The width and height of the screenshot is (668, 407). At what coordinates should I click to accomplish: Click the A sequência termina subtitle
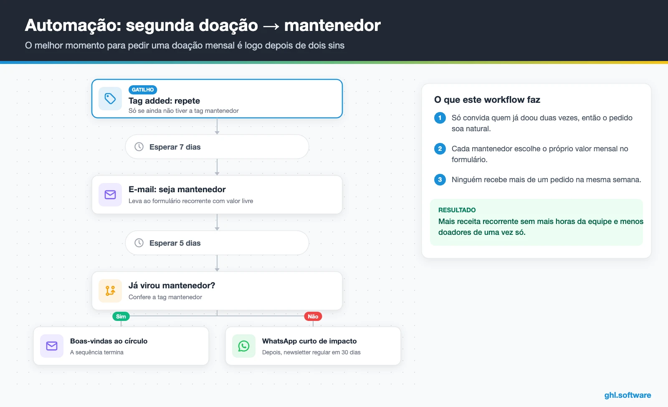tap(97, 352)
